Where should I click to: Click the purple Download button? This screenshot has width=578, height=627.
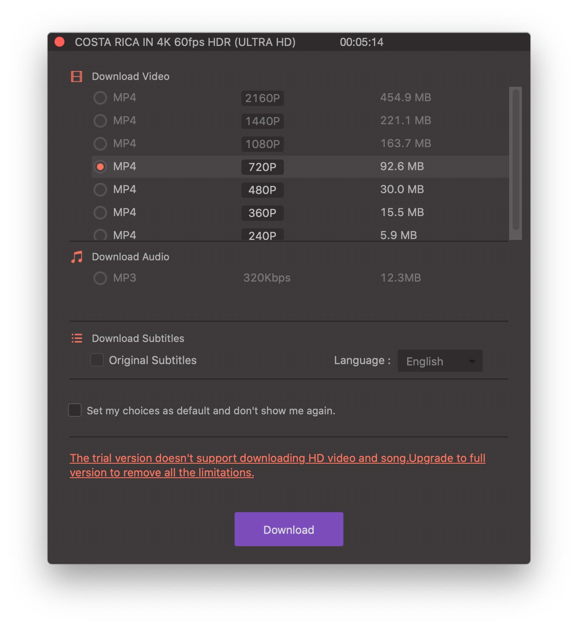coord(289,529)
